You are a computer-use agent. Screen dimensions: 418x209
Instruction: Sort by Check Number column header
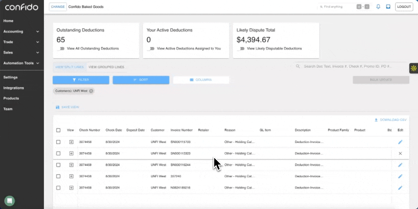(90, 130)
